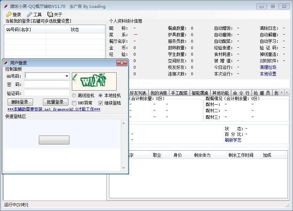Click the blank button in 快速登陆区
The height and width of the screenshot is (211, 293).
(x=54, y=140)
